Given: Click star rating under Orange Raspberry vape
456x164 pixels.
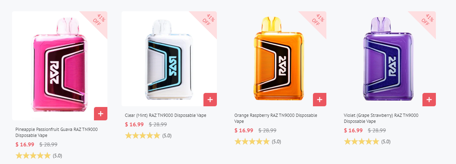Looking at the screenshot, I should click(x=252, y=141).
